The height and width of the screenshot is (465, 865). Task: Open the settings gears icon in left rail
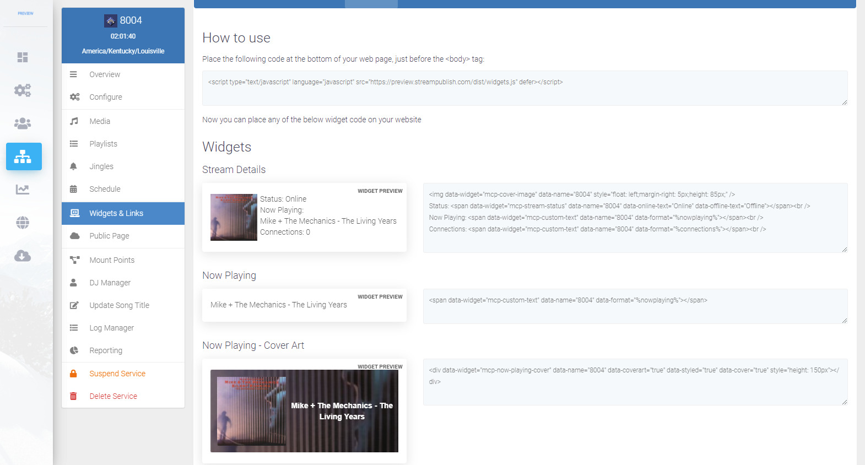pos(23,90)
